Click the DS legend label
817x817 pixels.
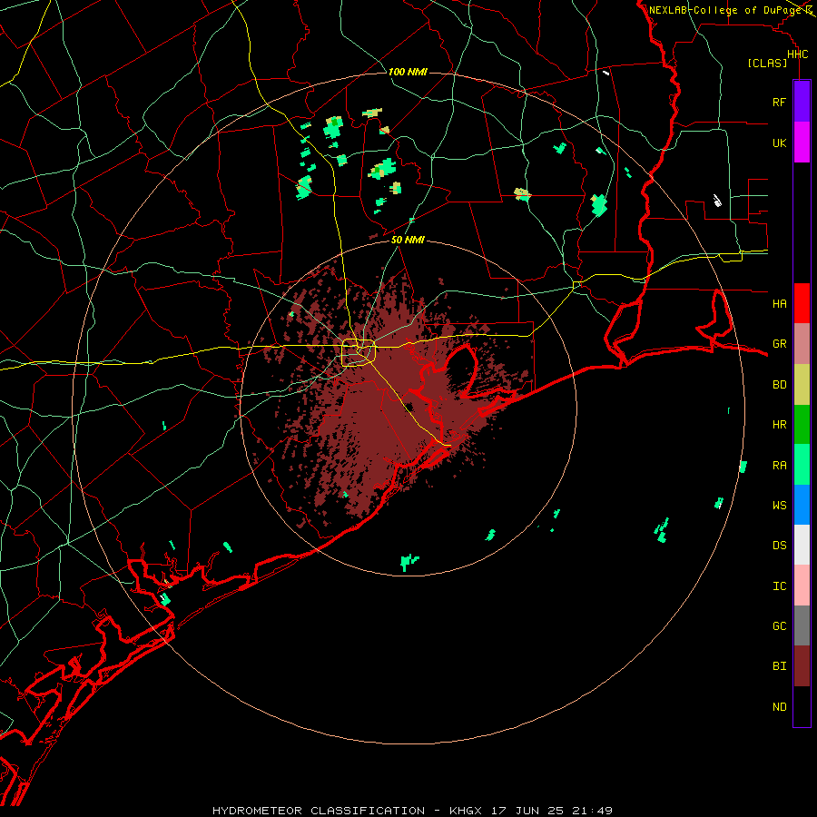tap(779, 545)
